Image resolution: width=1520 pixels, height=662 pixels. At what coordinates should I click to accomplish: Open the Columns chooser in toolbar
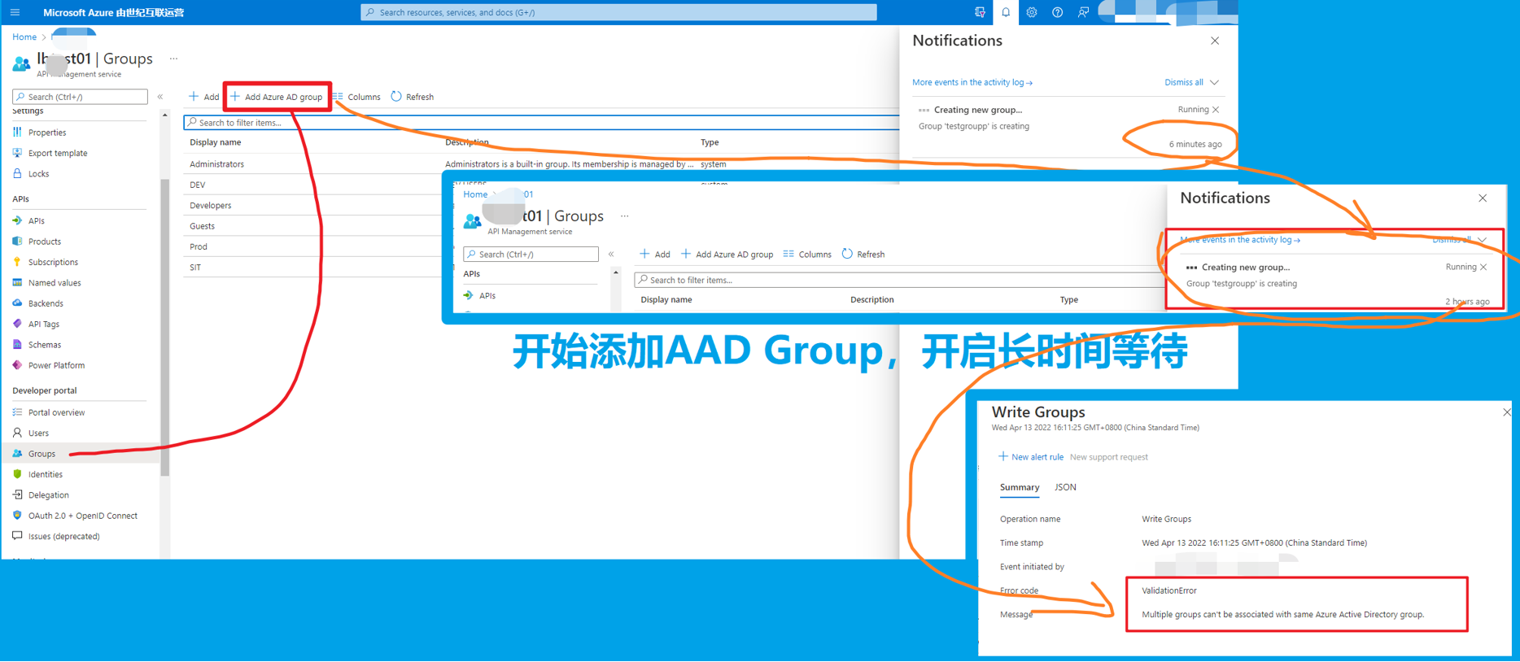(x=356, y=97)
